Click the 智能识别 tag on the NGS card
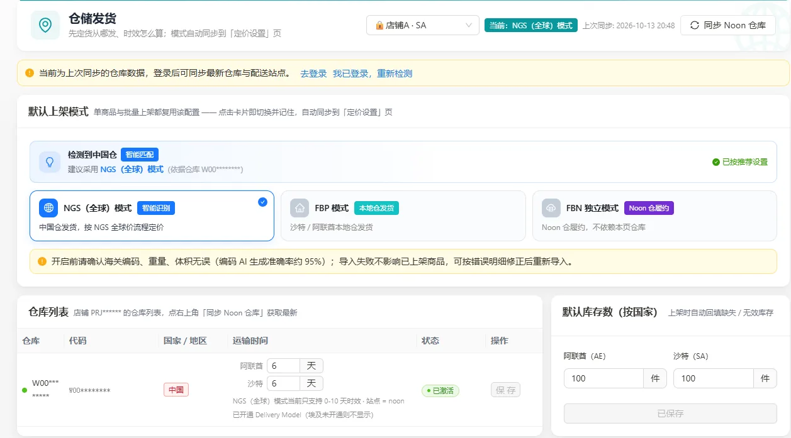 tap(156, 208)
